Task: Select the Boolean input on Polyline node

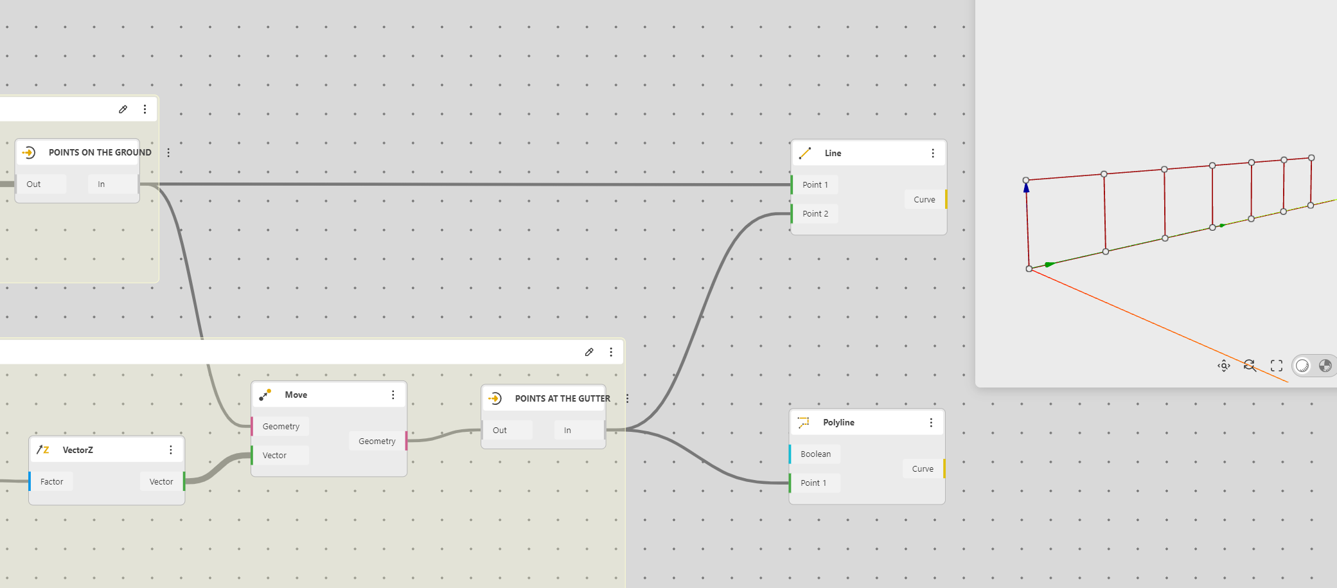Action: pyautogui.click(x=815, y=454)
